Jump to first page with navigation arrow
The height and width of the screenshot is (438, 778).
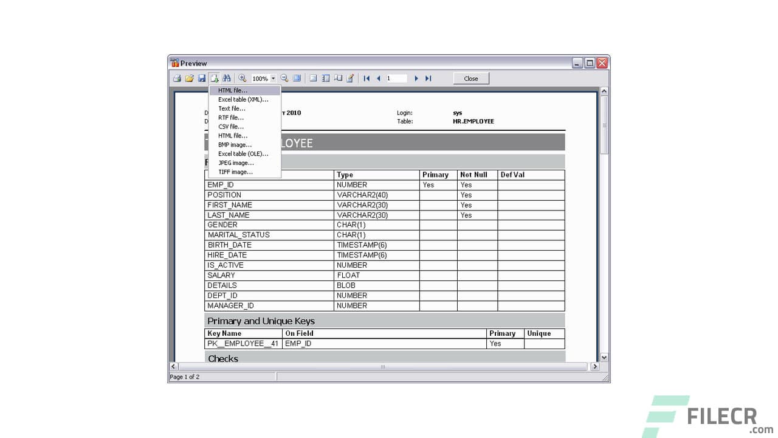367,78
